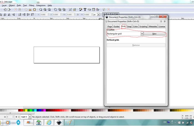
Task: Expand the Rectangular grid dropdown
Action: 142,34
